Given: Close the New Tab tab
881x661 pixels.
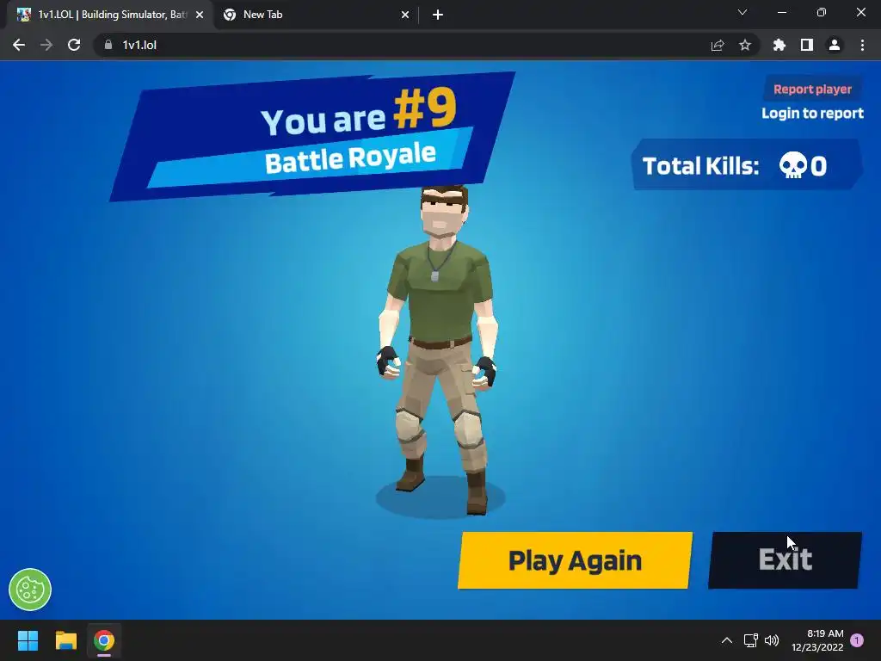Looking at the screenshot, I should pyautogui.click(x=405, y=15).
